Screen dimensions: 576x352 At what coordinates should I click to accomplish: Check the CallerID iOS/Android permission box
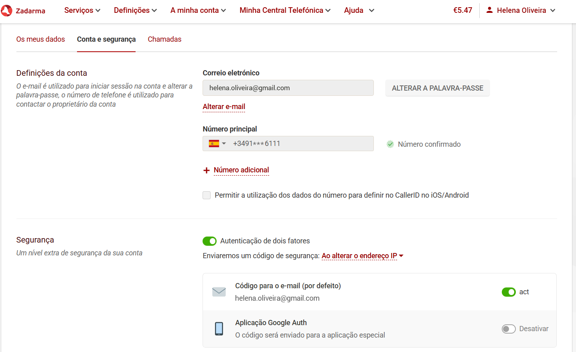(x=207, y=195)
